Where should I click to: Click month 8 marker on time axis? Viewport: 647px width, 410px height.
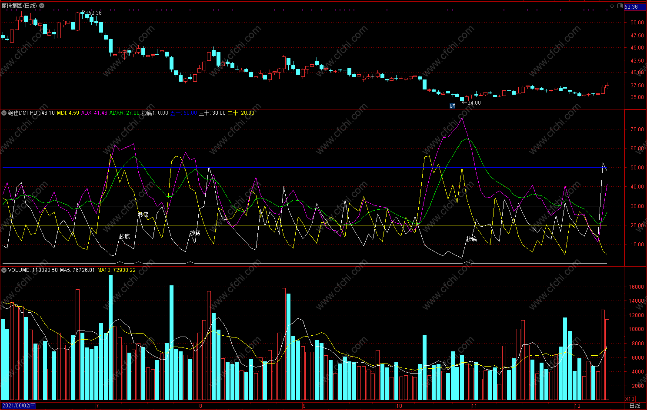pos(200,406)
